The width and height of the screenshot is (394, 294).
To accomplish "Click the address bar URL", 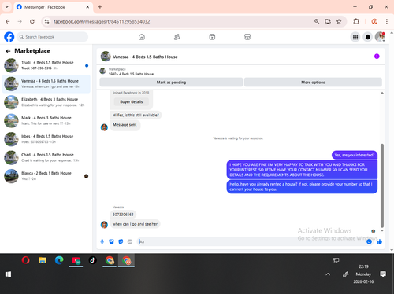I will [x=102, y=21].
